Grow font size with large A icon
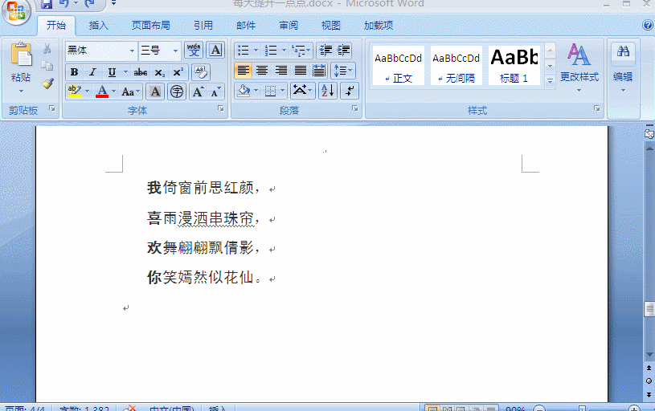Viewport: 655px width, 411px height. click(198, 92)
